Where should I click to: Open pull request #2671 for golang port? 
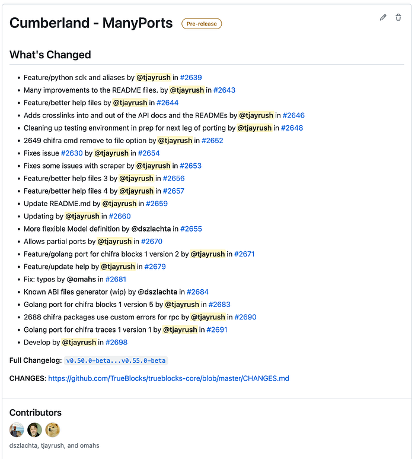click(x=244, y=254)
